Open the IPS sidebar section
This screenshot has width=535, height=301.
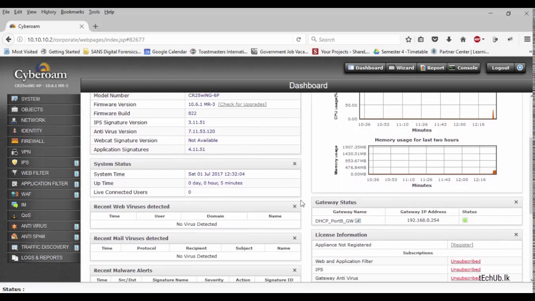[43, 163]
